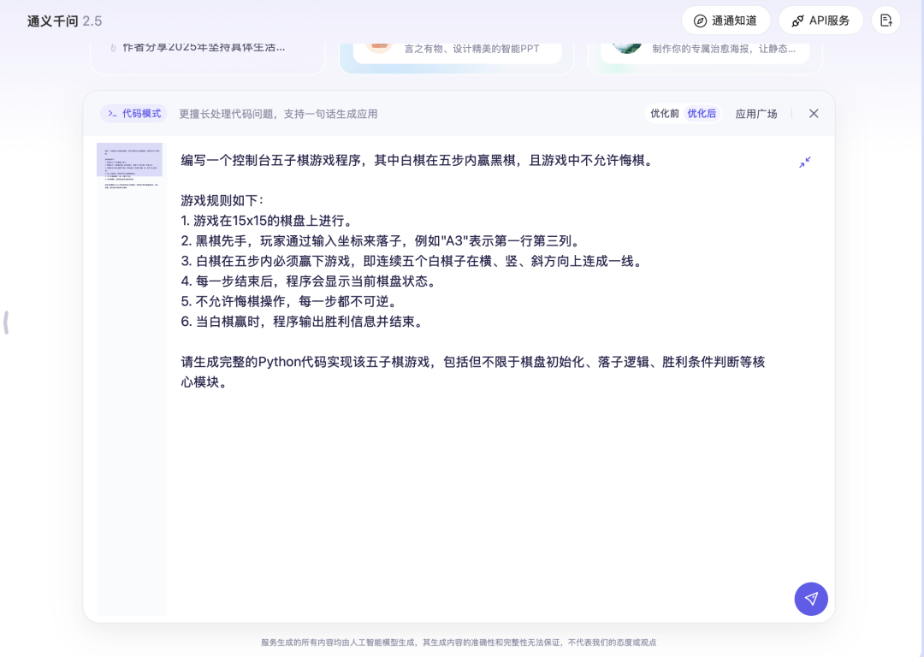
Task: Open the 应用广场 tab
Action: 756,113
